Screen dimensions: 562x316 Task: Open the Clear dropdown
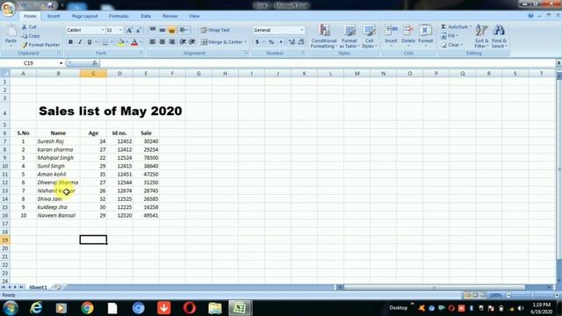(452, 45)
